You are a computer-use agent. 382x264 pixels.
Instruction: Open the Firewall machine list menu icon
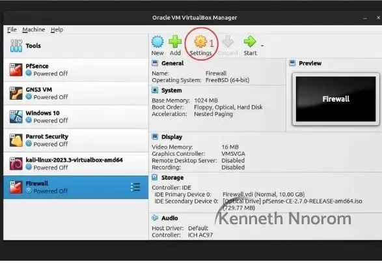(135, 187)
